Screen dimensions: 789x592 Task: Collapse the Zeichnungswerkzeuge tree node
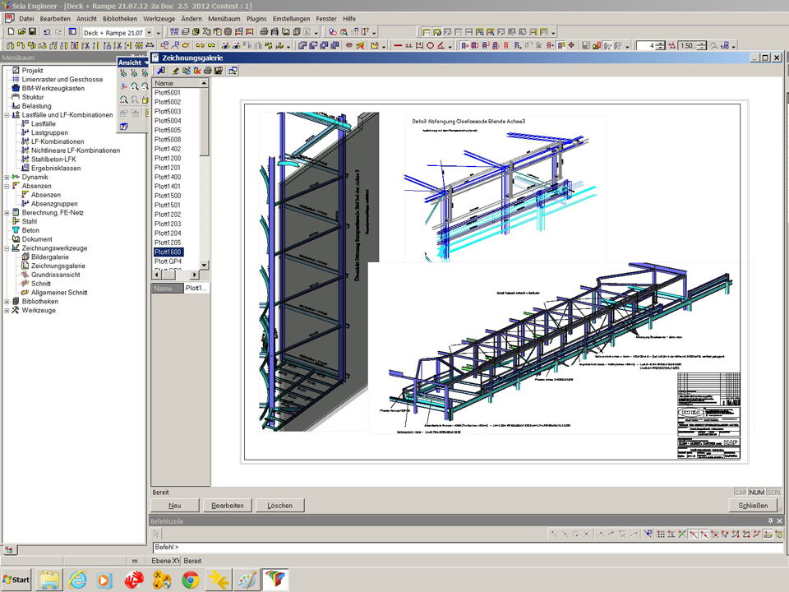coord(7,248)
